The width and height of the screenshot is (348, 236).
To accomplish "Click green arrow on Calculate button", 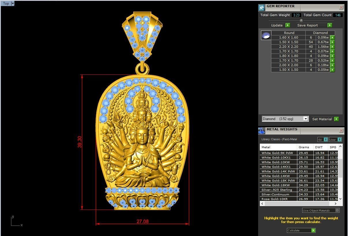I will click(313, 230).
